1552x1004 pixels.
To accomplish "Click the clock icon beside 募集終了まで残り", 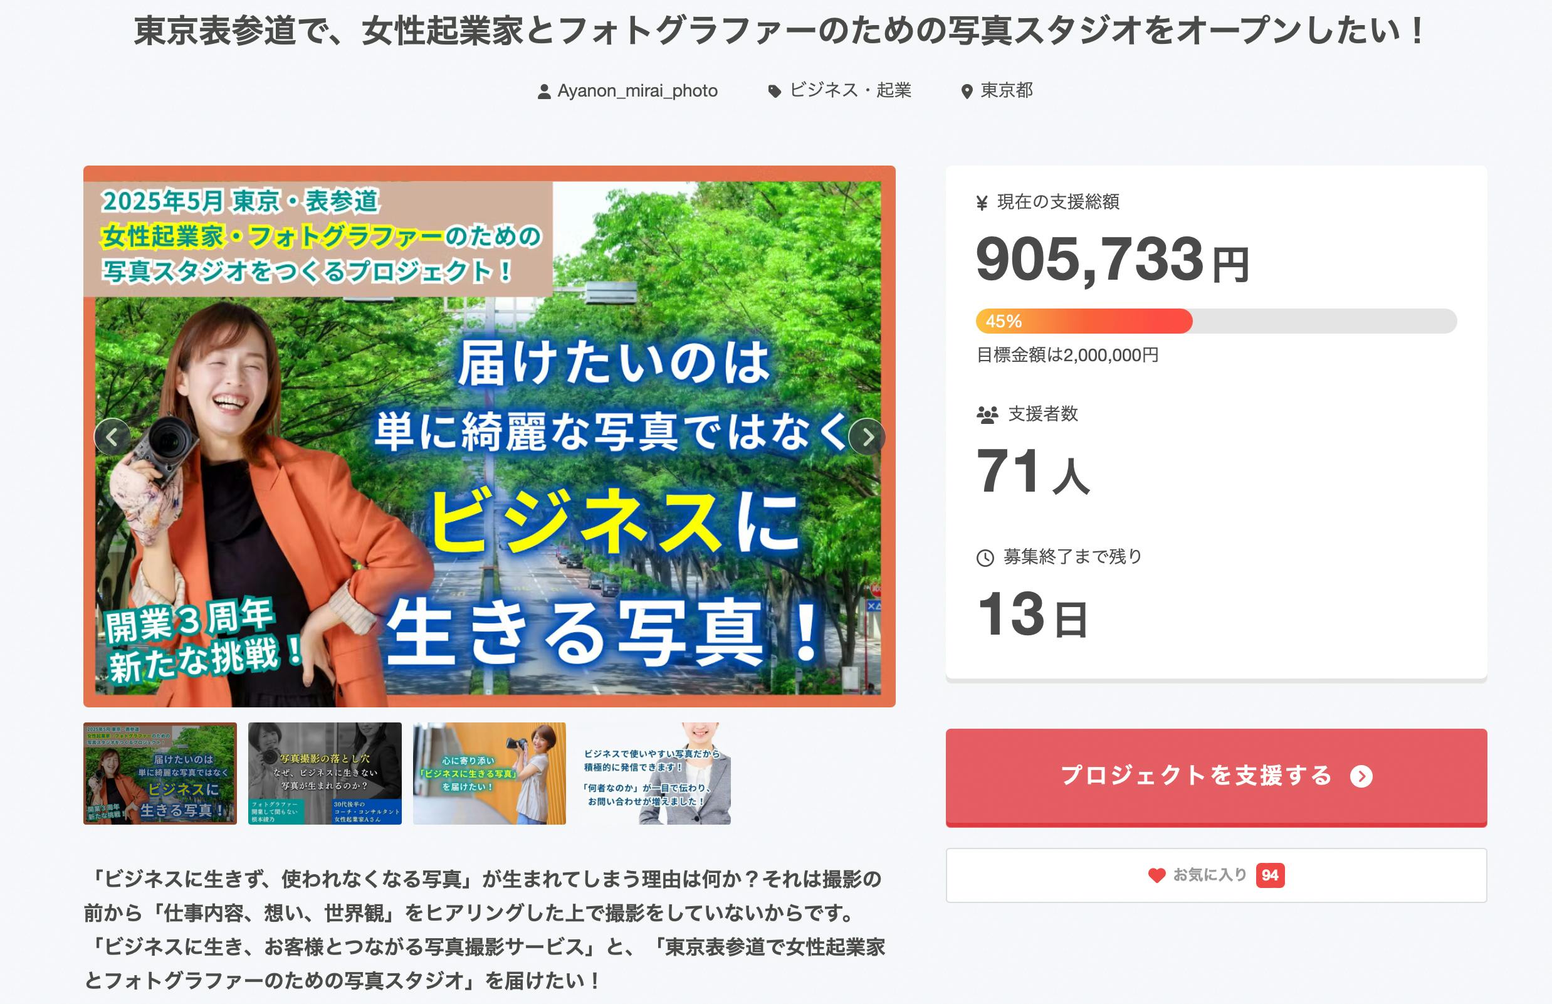I will 985,558.
